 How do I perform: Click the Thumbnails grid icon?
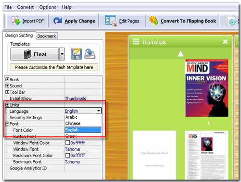click(136, 42)
